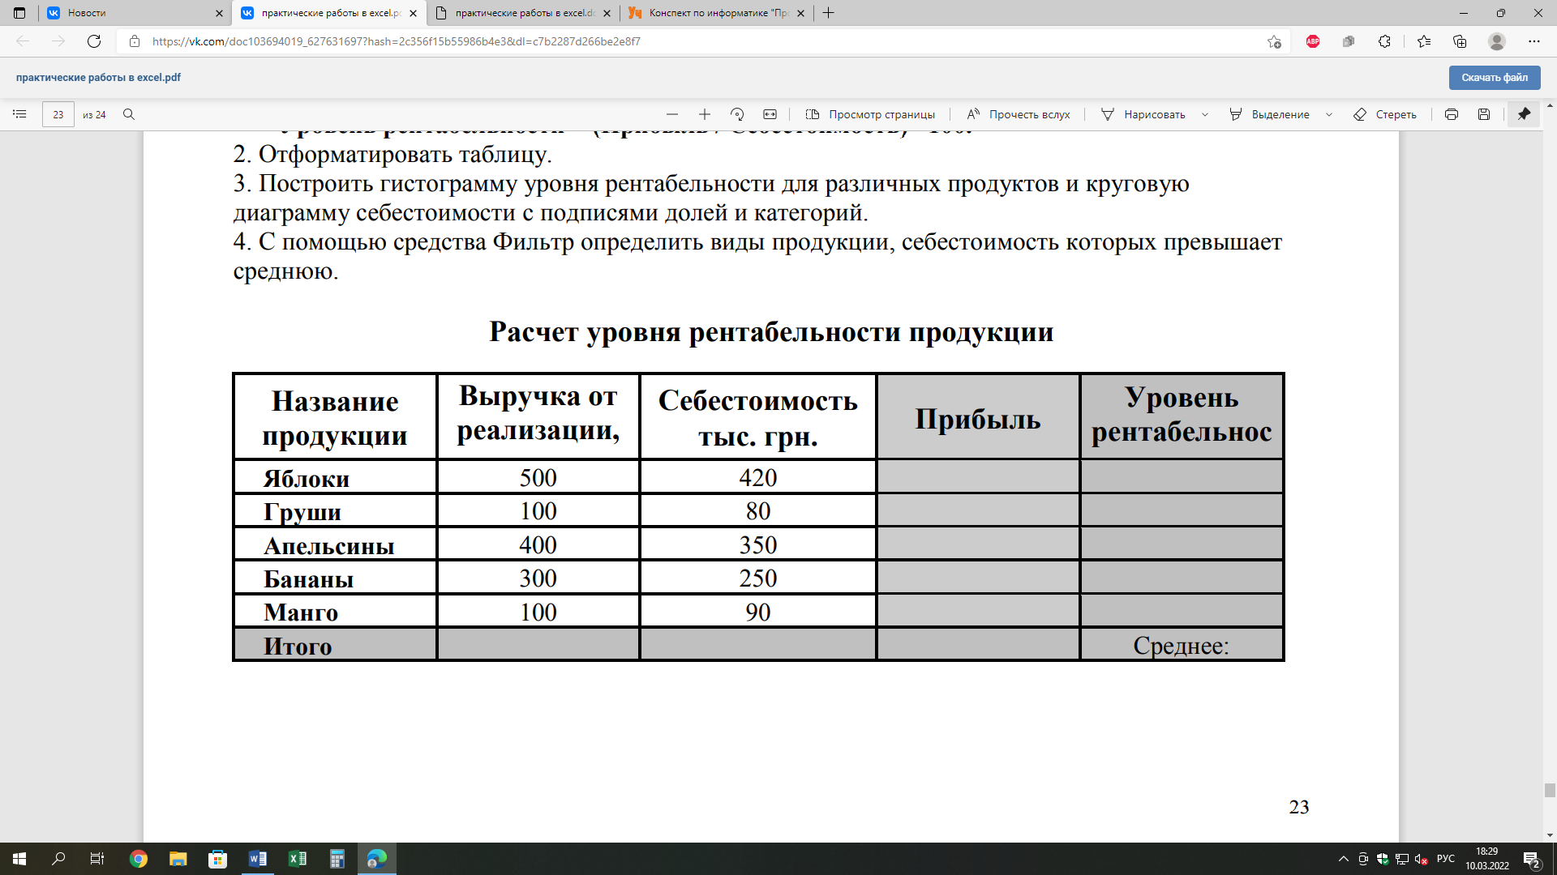The height and width of the screenshot is (875, 1557).
Task: Open File Explorer from the taskbar
Action: pos(178,859)
